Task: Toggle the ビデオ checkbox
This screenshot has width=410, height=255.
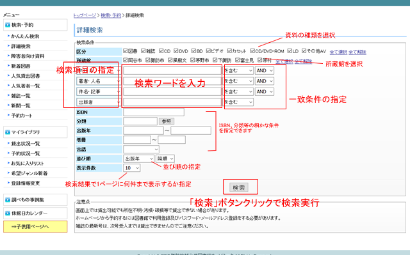Action: (x=208, y=50)
